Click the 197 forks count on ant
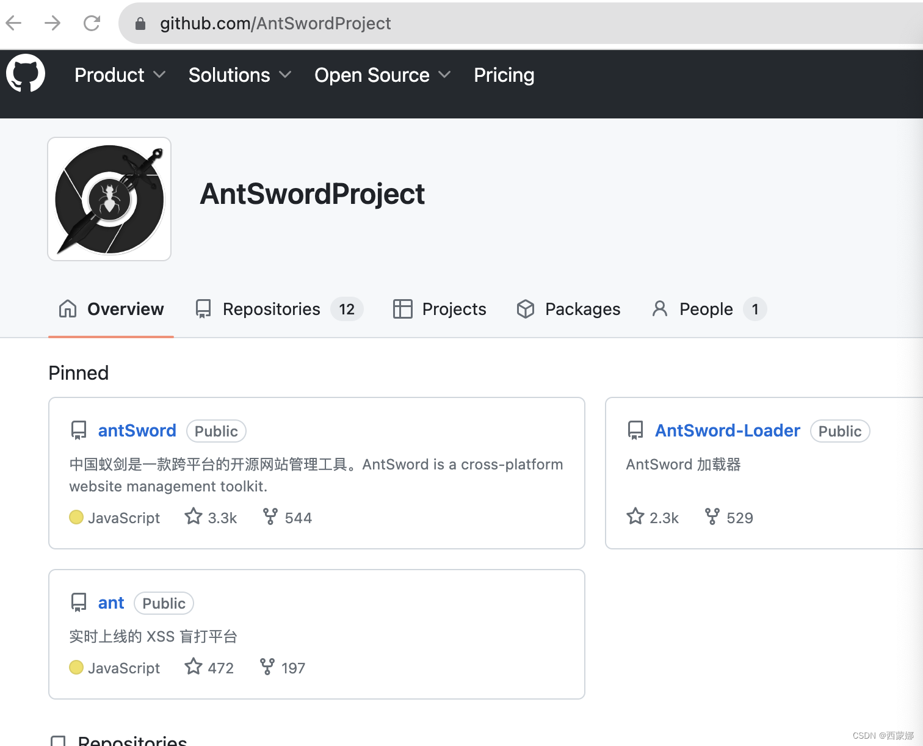Image resolution: width=923 pixels, height=746 pixels. 294,668
